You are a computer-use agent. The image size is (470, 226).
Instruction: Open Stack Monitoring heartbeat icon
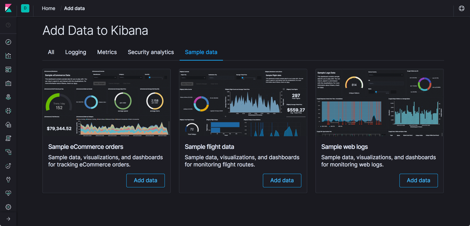[8, 193]
